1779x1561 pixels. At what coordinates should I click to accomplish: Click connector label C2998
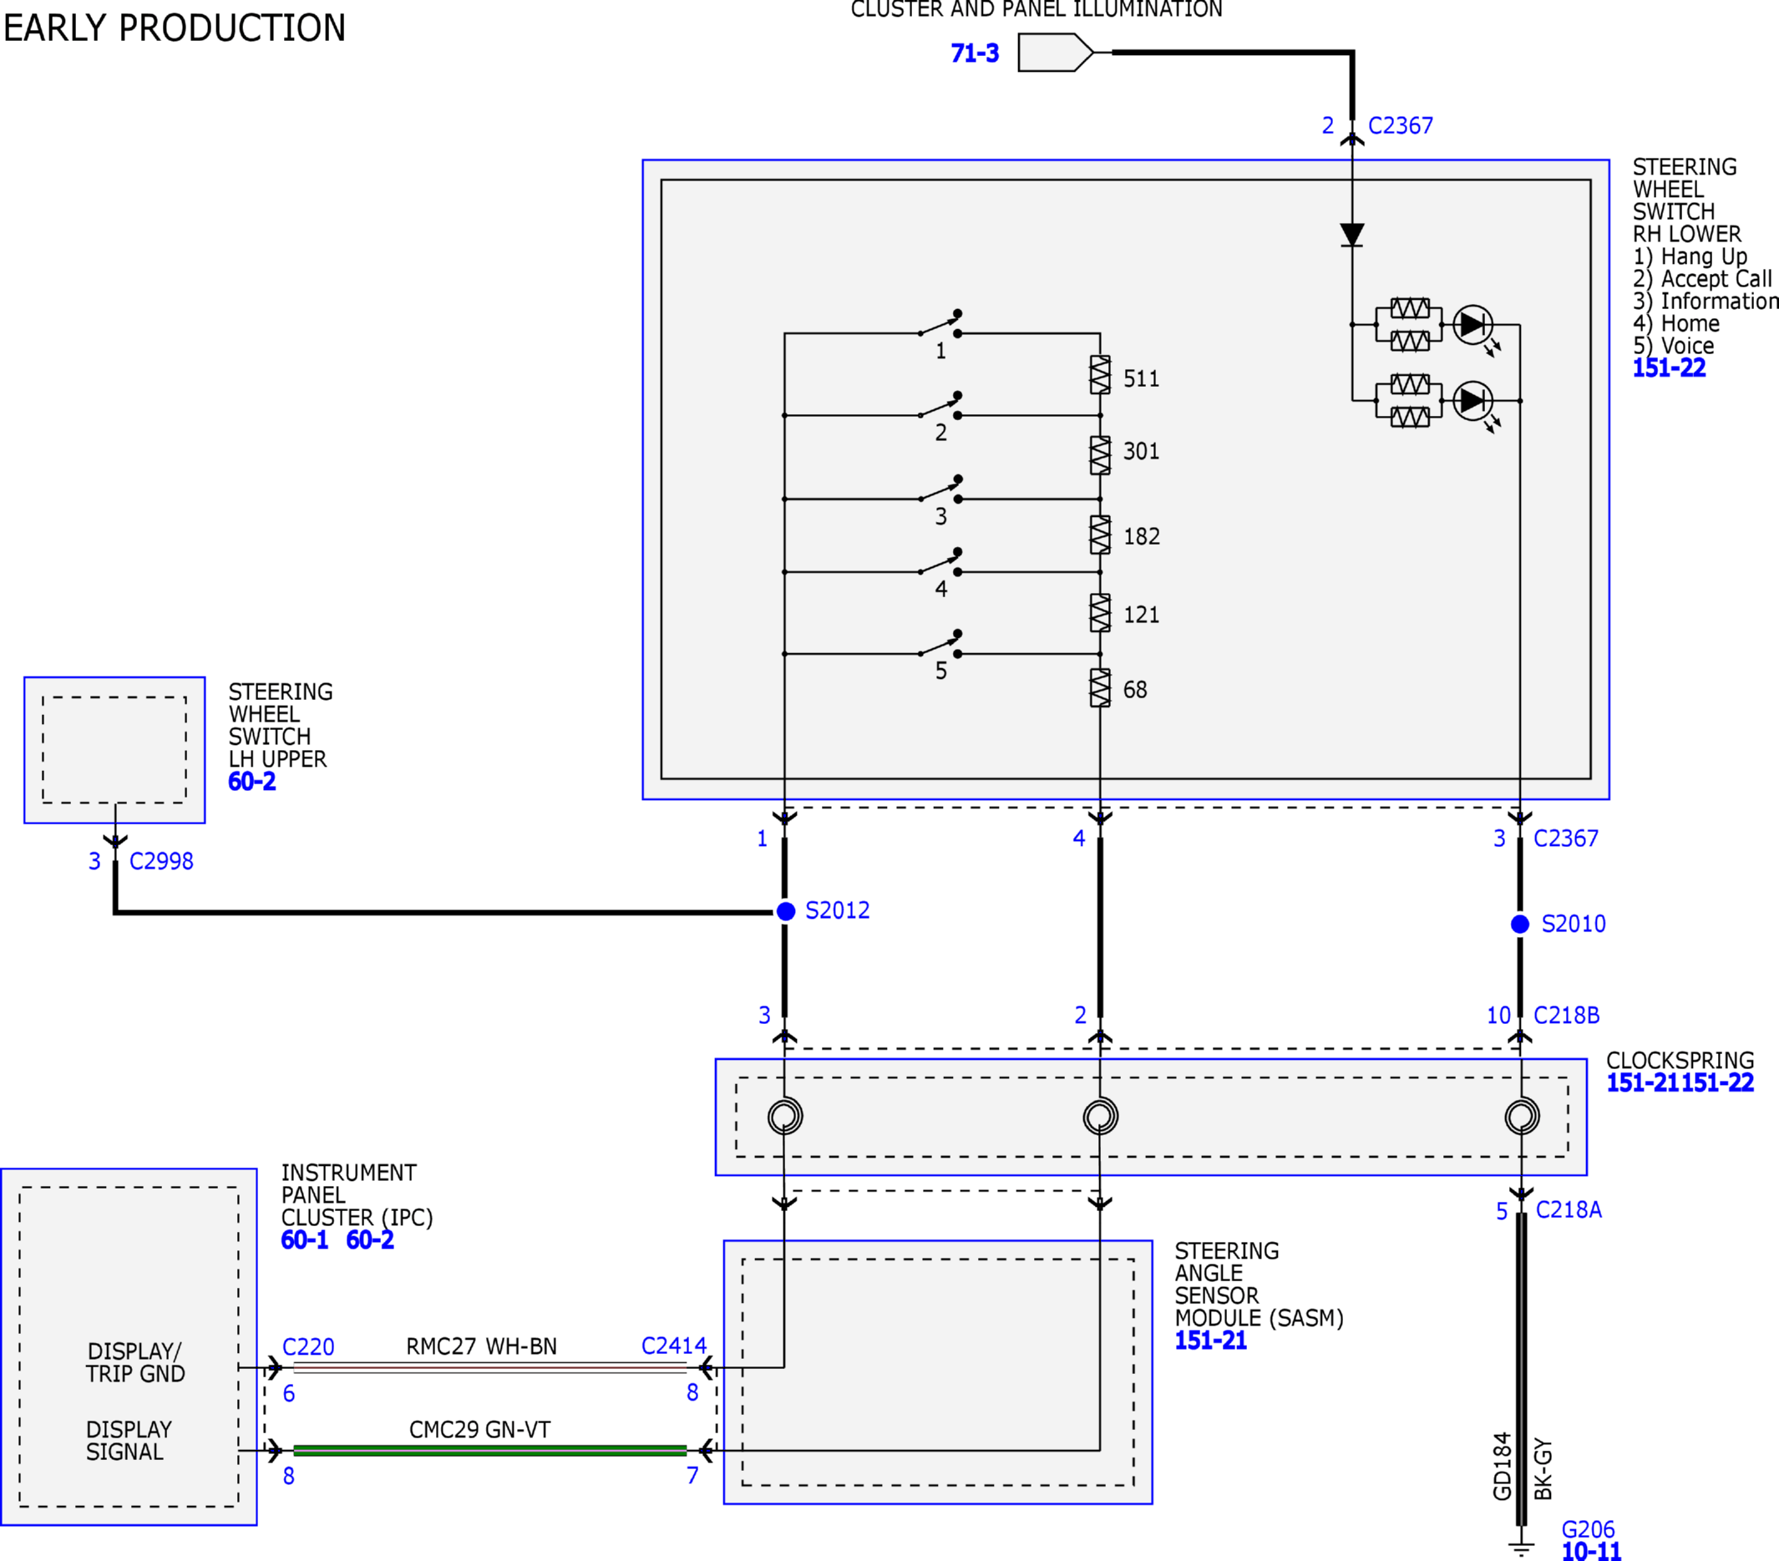[161, 861]
